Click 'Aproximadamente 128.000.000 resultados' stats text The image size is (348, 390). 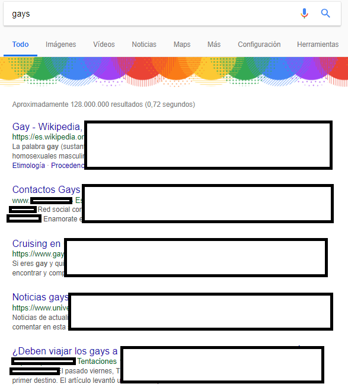point(104,104)
